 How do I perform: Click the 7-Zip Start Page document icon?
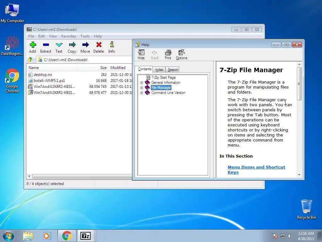[x=148, y=78]
